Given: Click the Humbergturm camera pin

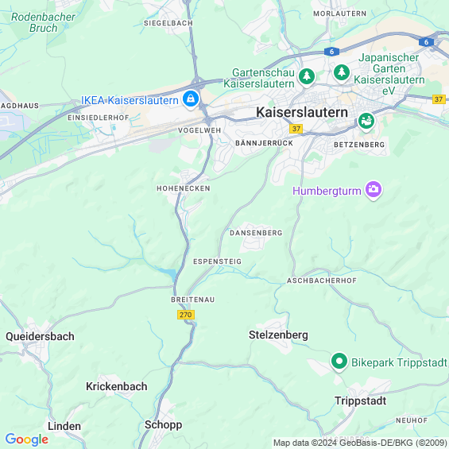Looking at the screenshot, I should tap(374, 190).
